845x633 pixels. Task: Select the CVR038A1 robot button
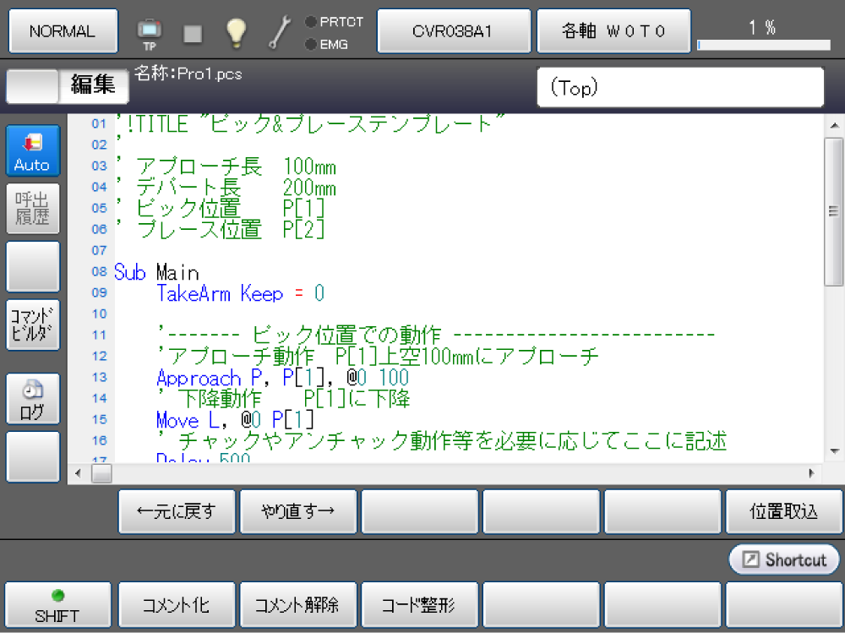click(453, 31)
